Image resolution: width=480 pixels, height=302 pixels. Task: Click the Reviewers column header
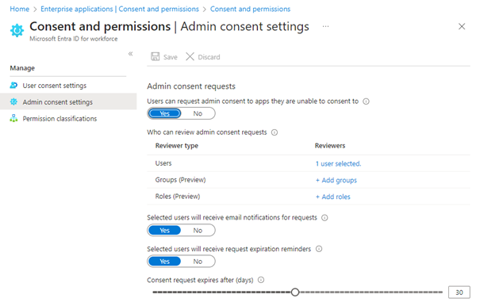[x=330, y=146]
